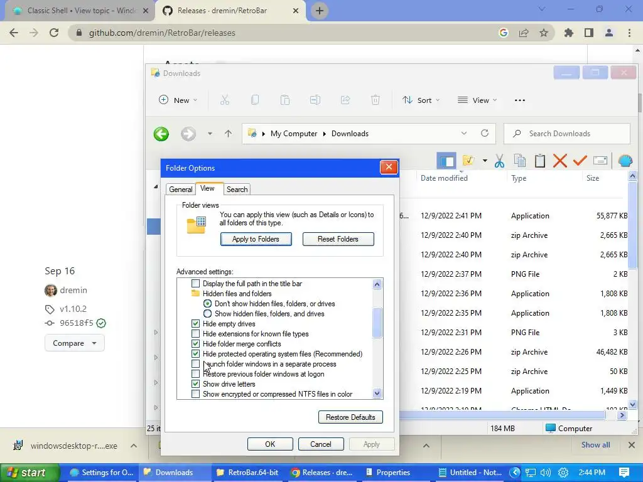Viewport: 643px width, 482px height.
Task: Open the View dropdown menu
Action: pos(477,100)
